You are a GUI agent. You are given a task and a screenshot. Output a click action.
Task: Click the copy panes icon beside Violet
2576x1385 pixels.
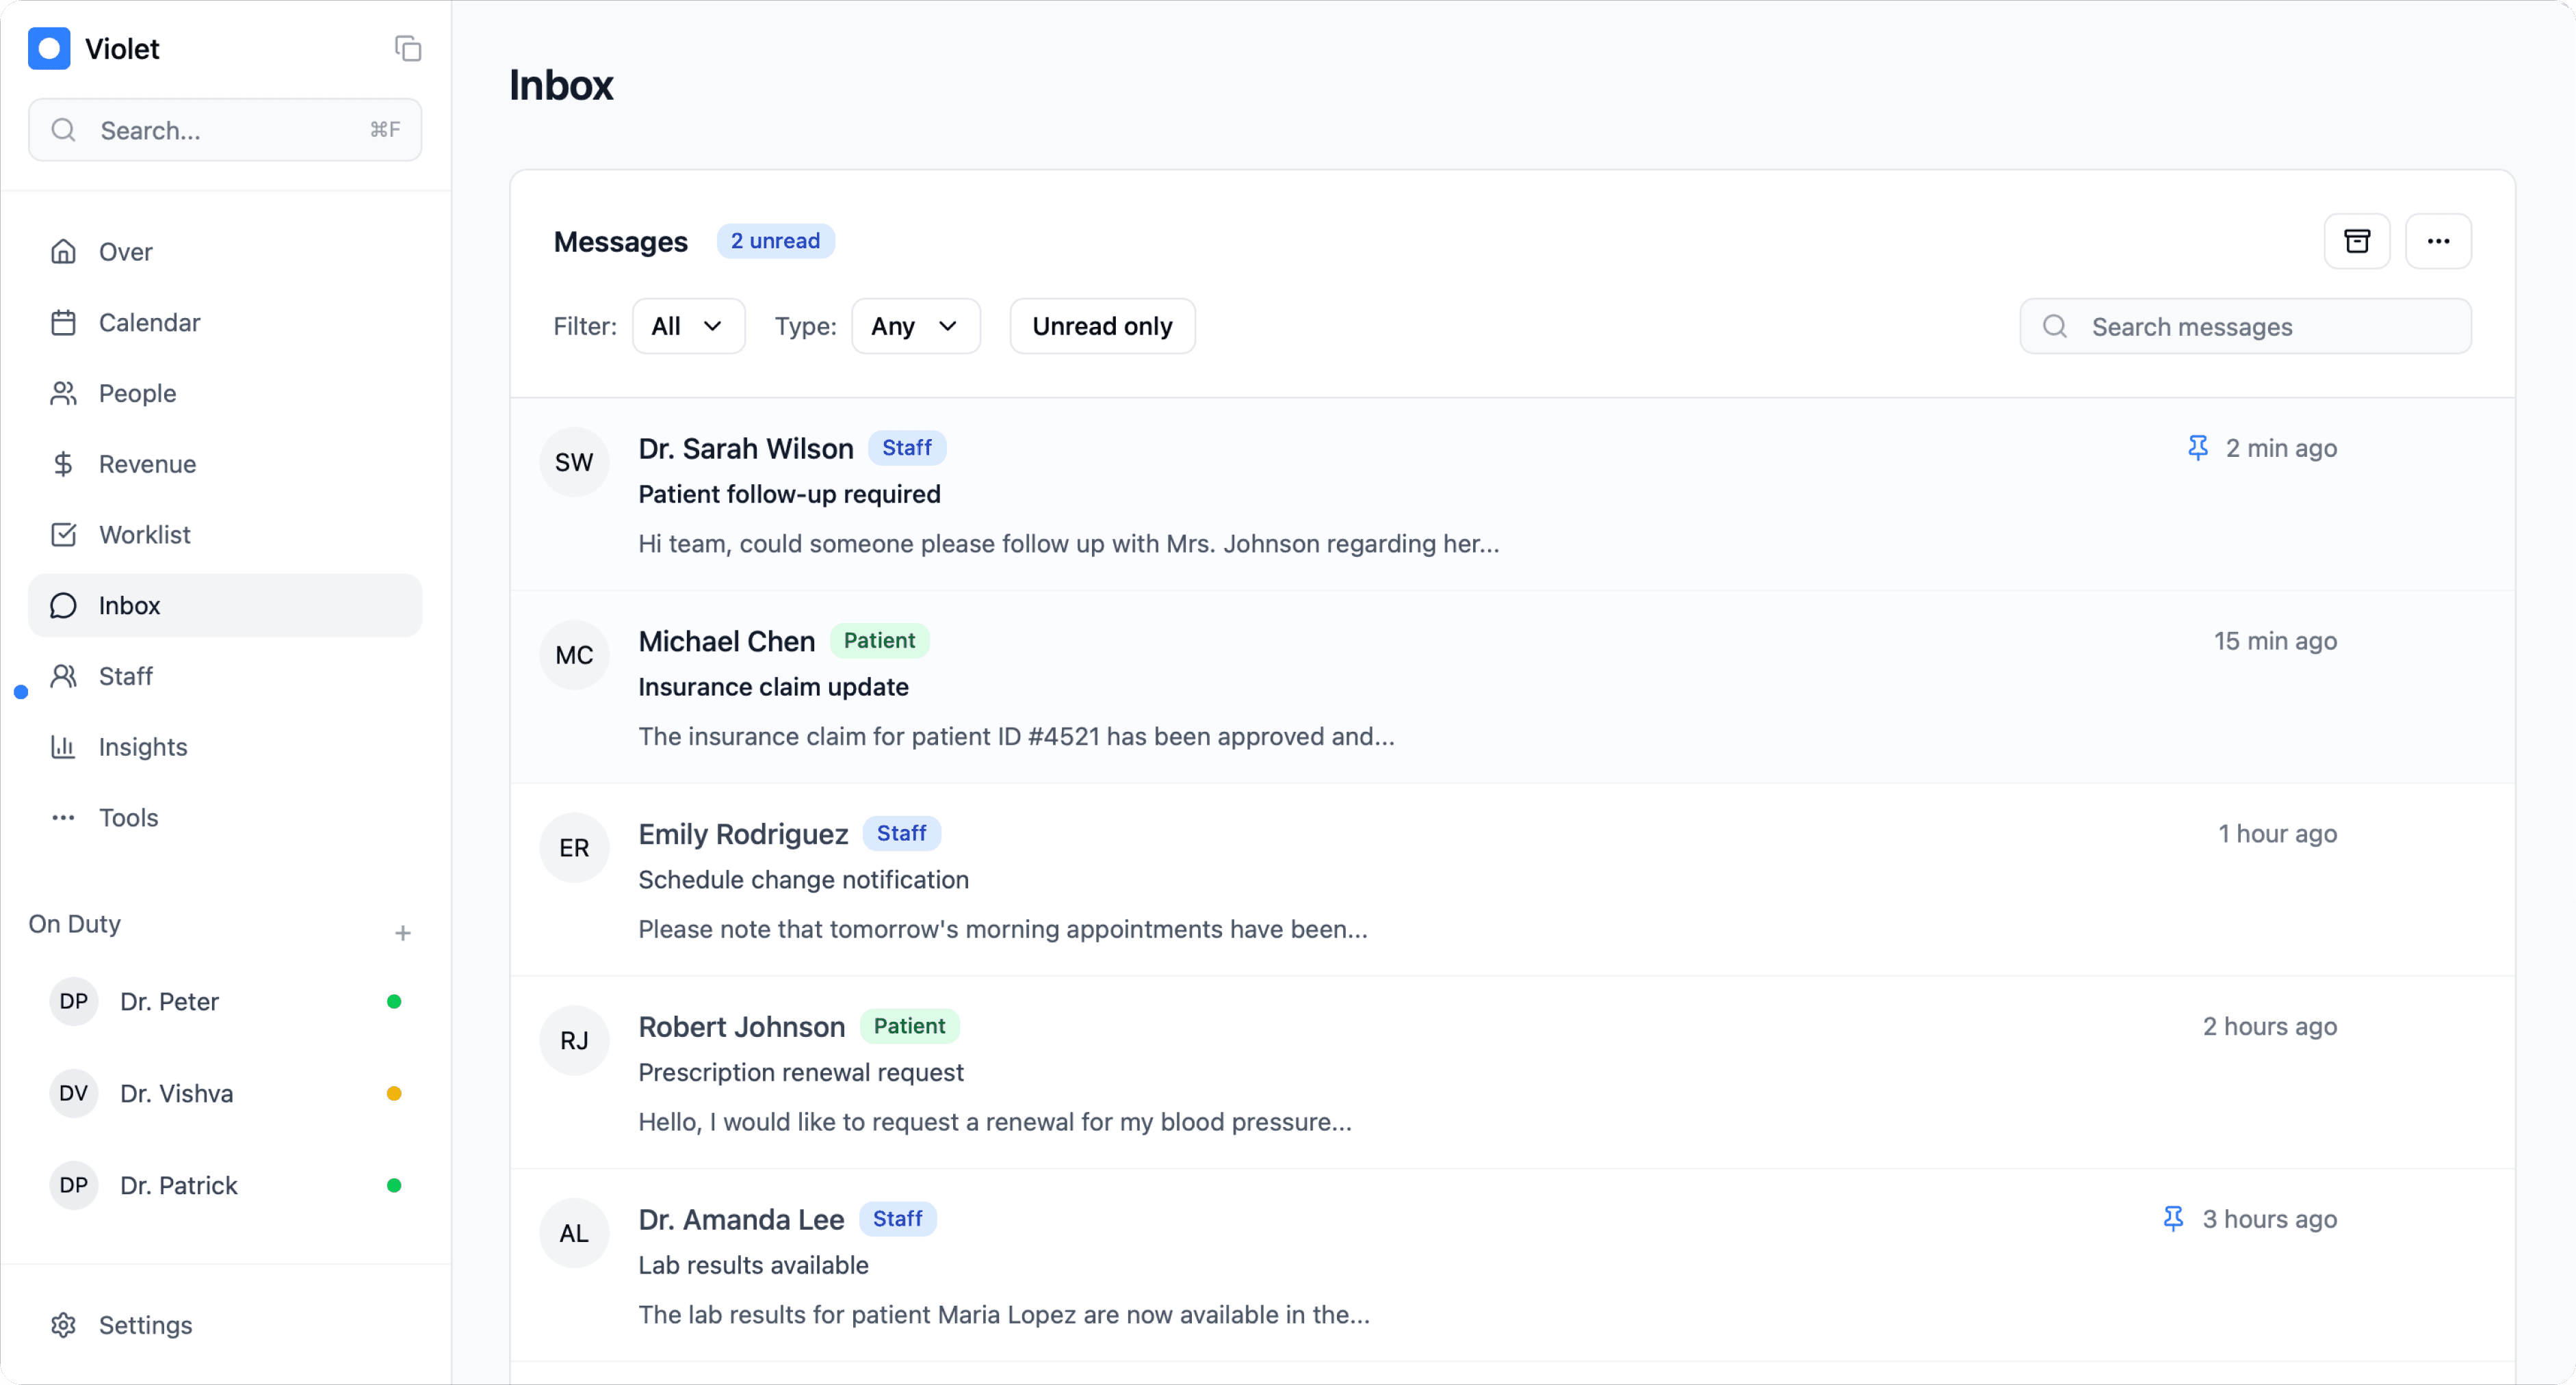(407, 48)
